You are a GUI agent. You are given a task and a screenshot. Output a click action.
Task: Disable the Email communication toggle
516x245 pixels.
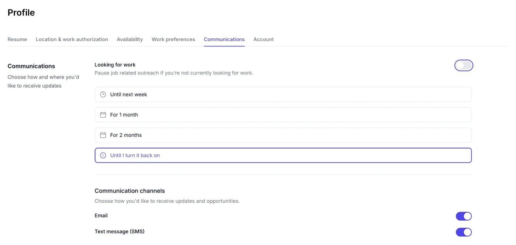(464, 216)
